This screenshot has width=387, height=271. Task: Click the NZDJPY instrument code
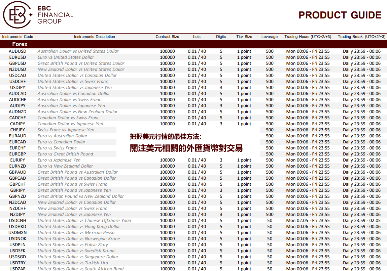(x=17, y=214)
